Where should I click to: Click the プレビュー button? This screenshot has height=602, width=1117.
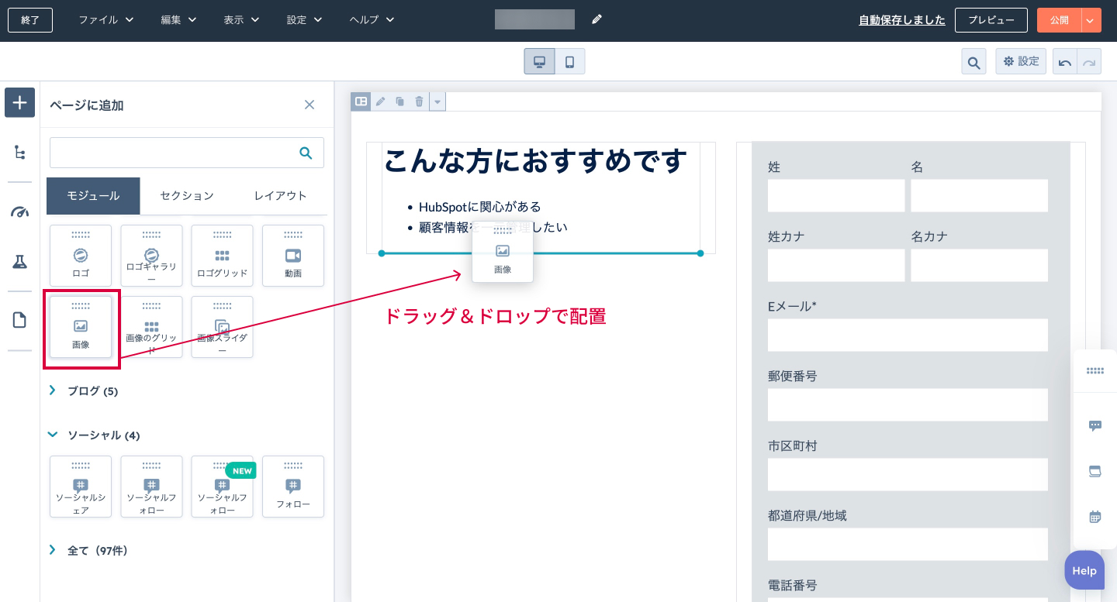(x=991, y=20)
